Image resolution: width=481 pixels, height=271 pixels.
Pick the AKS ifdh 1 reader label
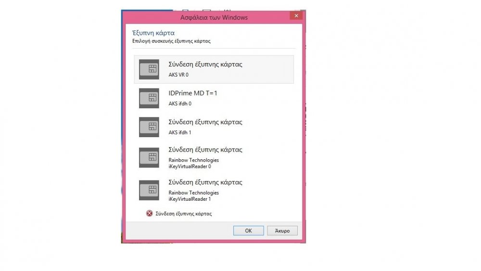tap(180, 132)
